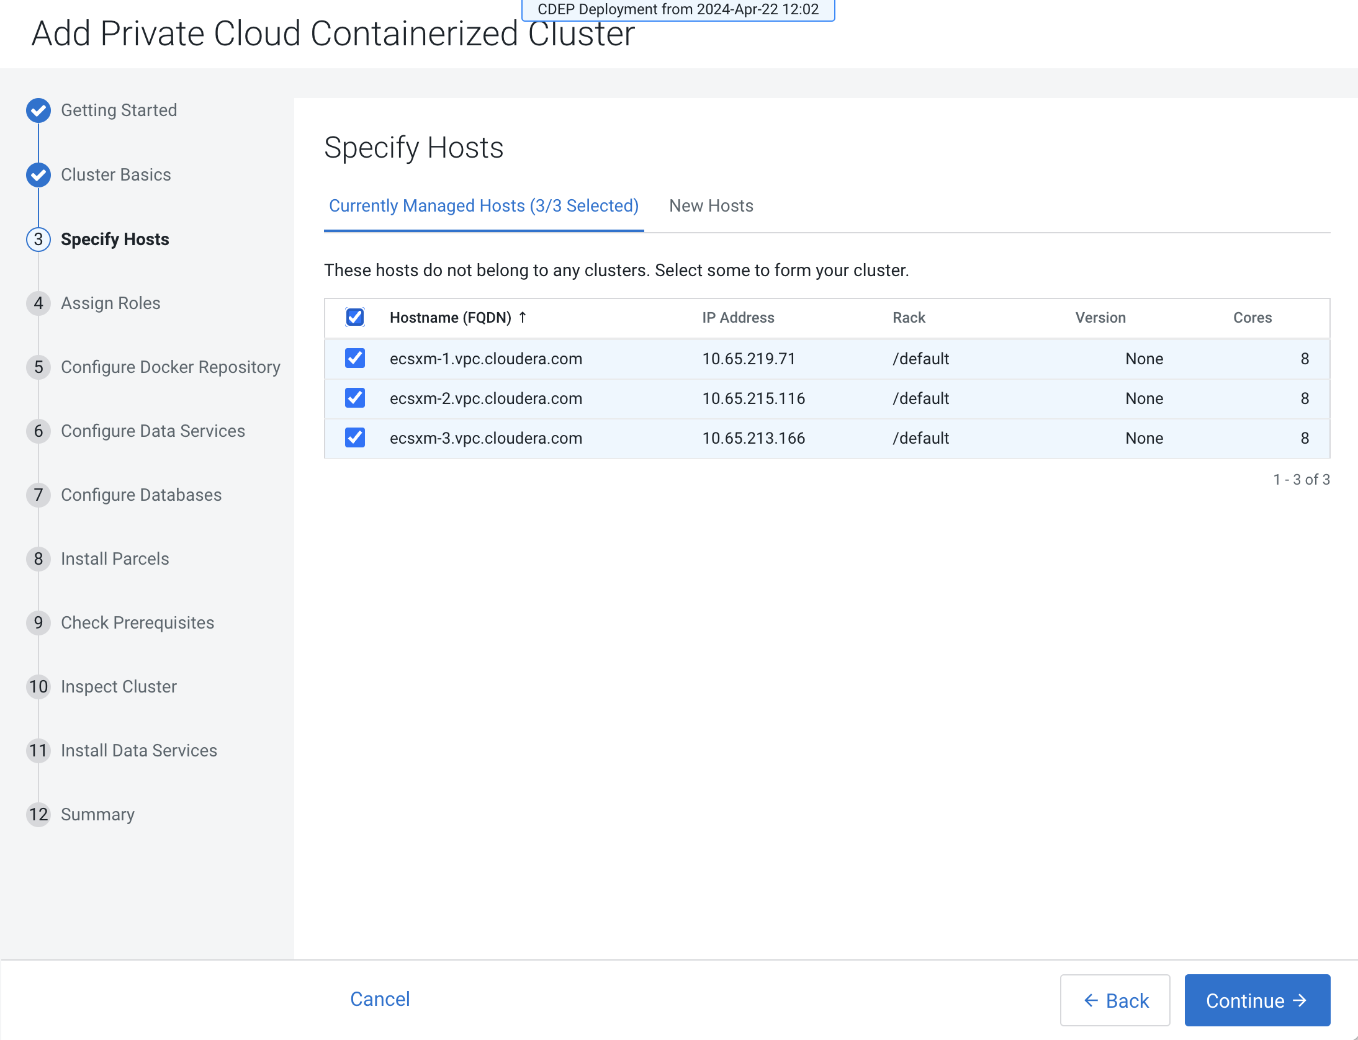The height and width of the screenshot is (1040, 1358).
Task: Click the step 7 number circle
Action: 38,495
